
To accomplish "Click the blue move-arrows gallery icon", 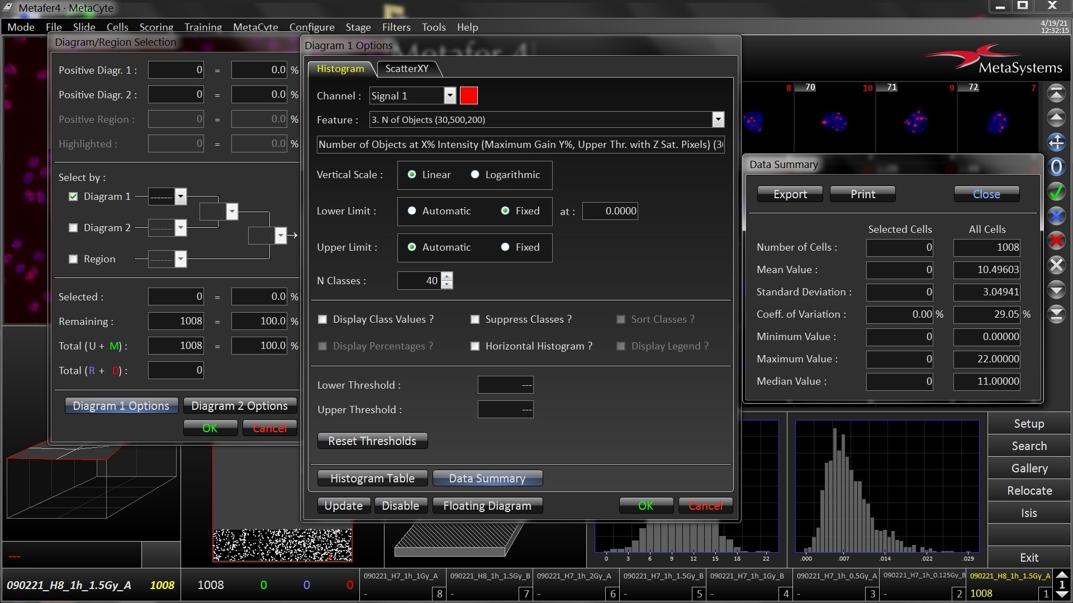I will [x=1056, y=142].
